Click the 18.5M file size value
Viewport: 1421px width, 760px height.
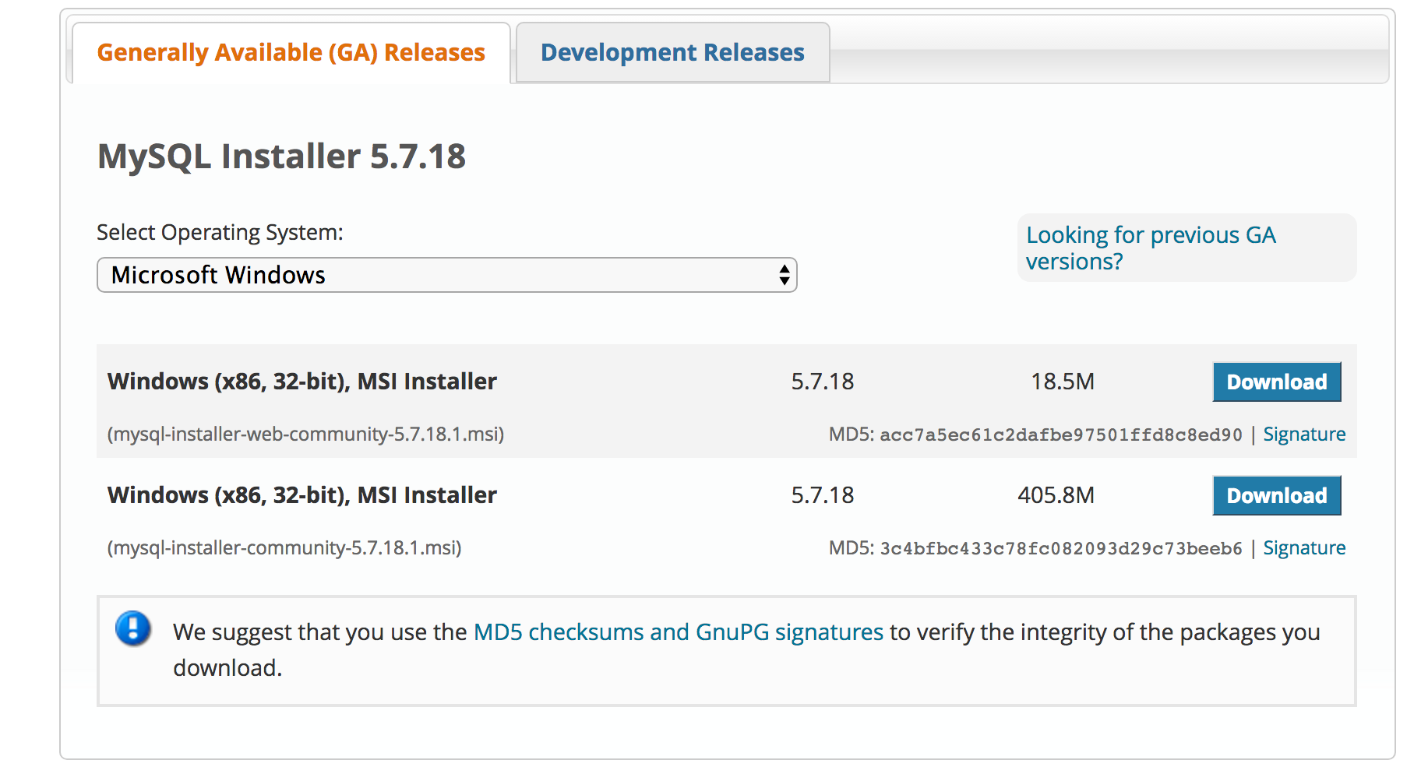(1063, 382)
